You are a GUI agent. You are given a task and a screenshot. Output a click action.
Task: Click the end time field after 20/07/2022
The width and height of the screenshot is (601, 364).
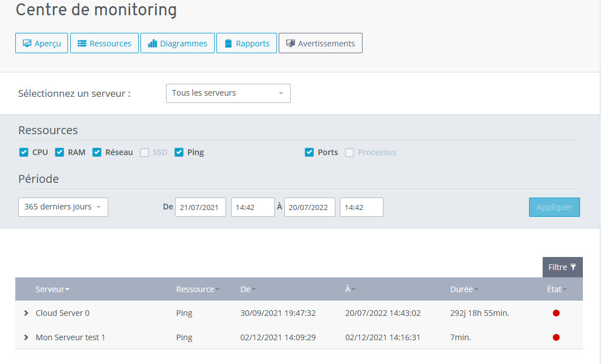click(361, 207)
